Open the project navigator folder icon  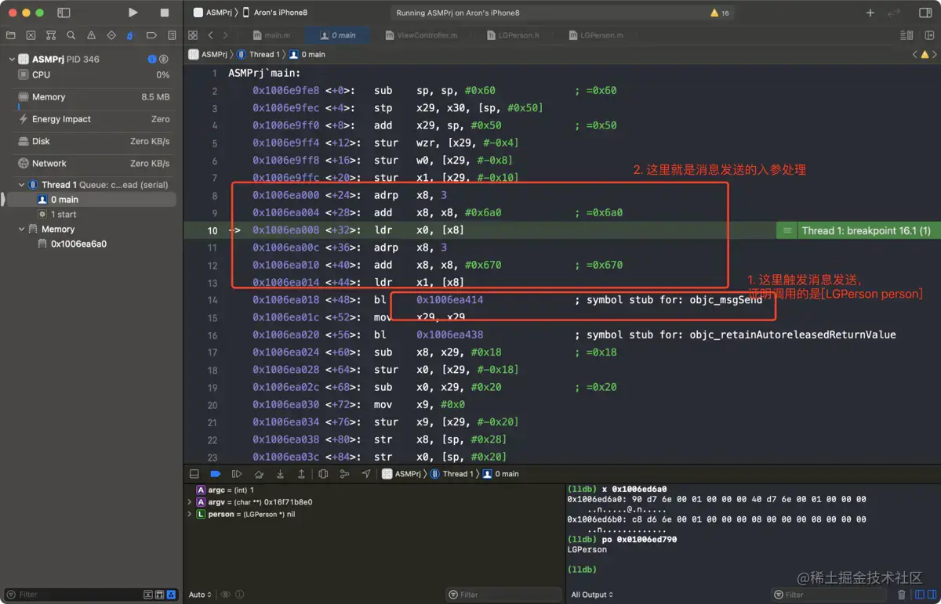point(10,35)
